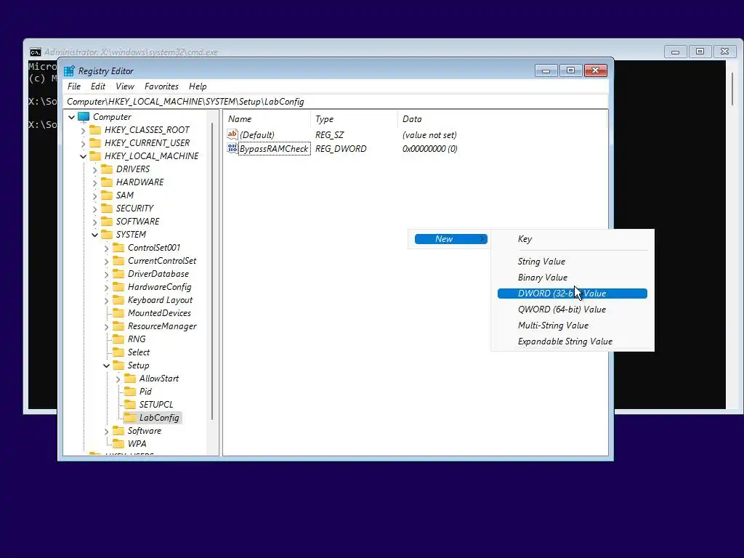Open the Help menu
This screenshot has width=744, height=558.
click(198, 86)
